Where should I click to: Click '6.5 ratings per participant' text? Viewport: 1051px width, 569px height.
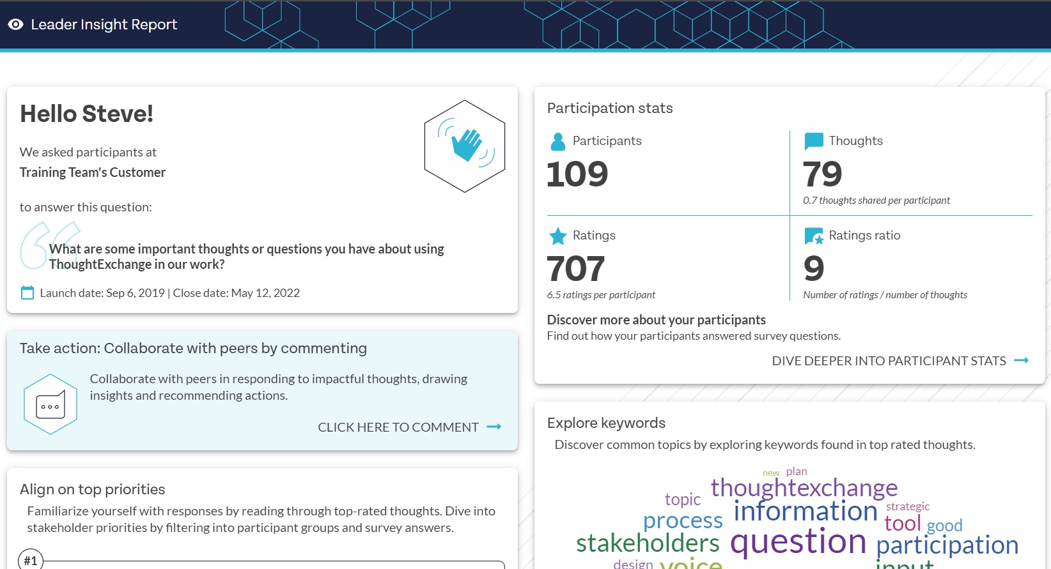click(x=601, y=295)
